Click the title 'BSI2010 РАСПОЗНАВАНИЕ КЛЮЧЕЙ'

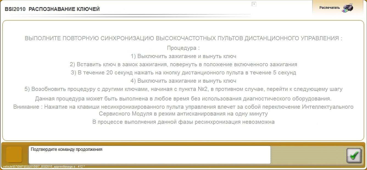coord(52,9)
